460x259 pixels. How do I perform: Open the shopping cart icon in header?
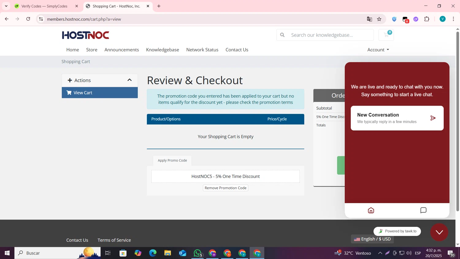386,35
